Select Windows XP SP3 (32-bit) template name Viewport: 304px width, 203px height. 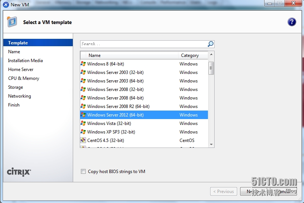(111, 132)
